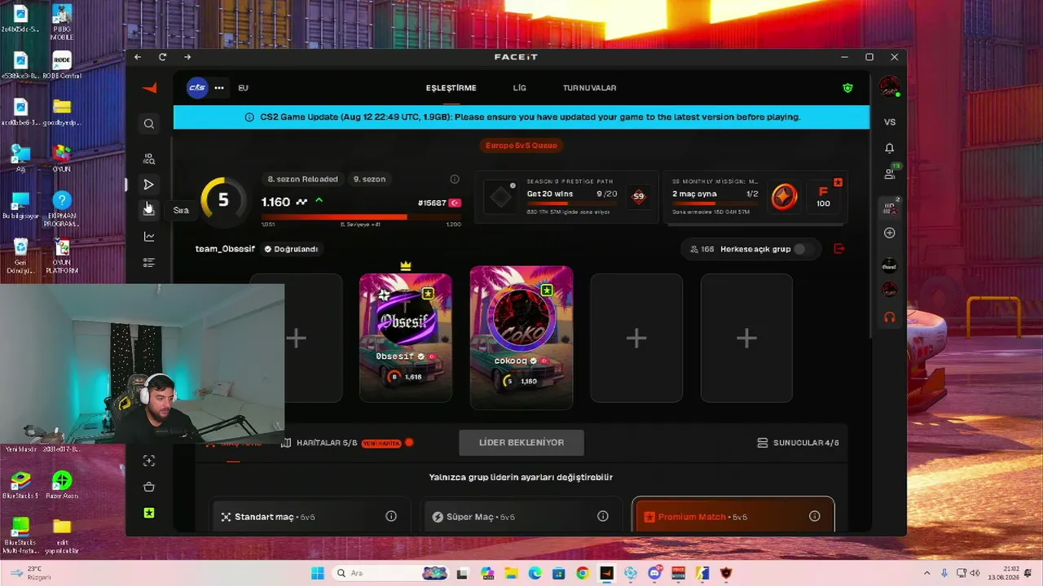Click the ELO progress bar
Viewport: 1043px width, 586px height.
pos(361,217)
